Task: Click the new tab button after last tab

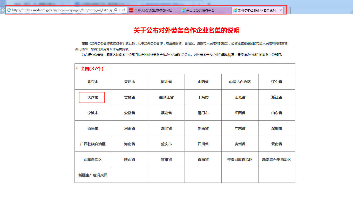Action: (287, 10)
